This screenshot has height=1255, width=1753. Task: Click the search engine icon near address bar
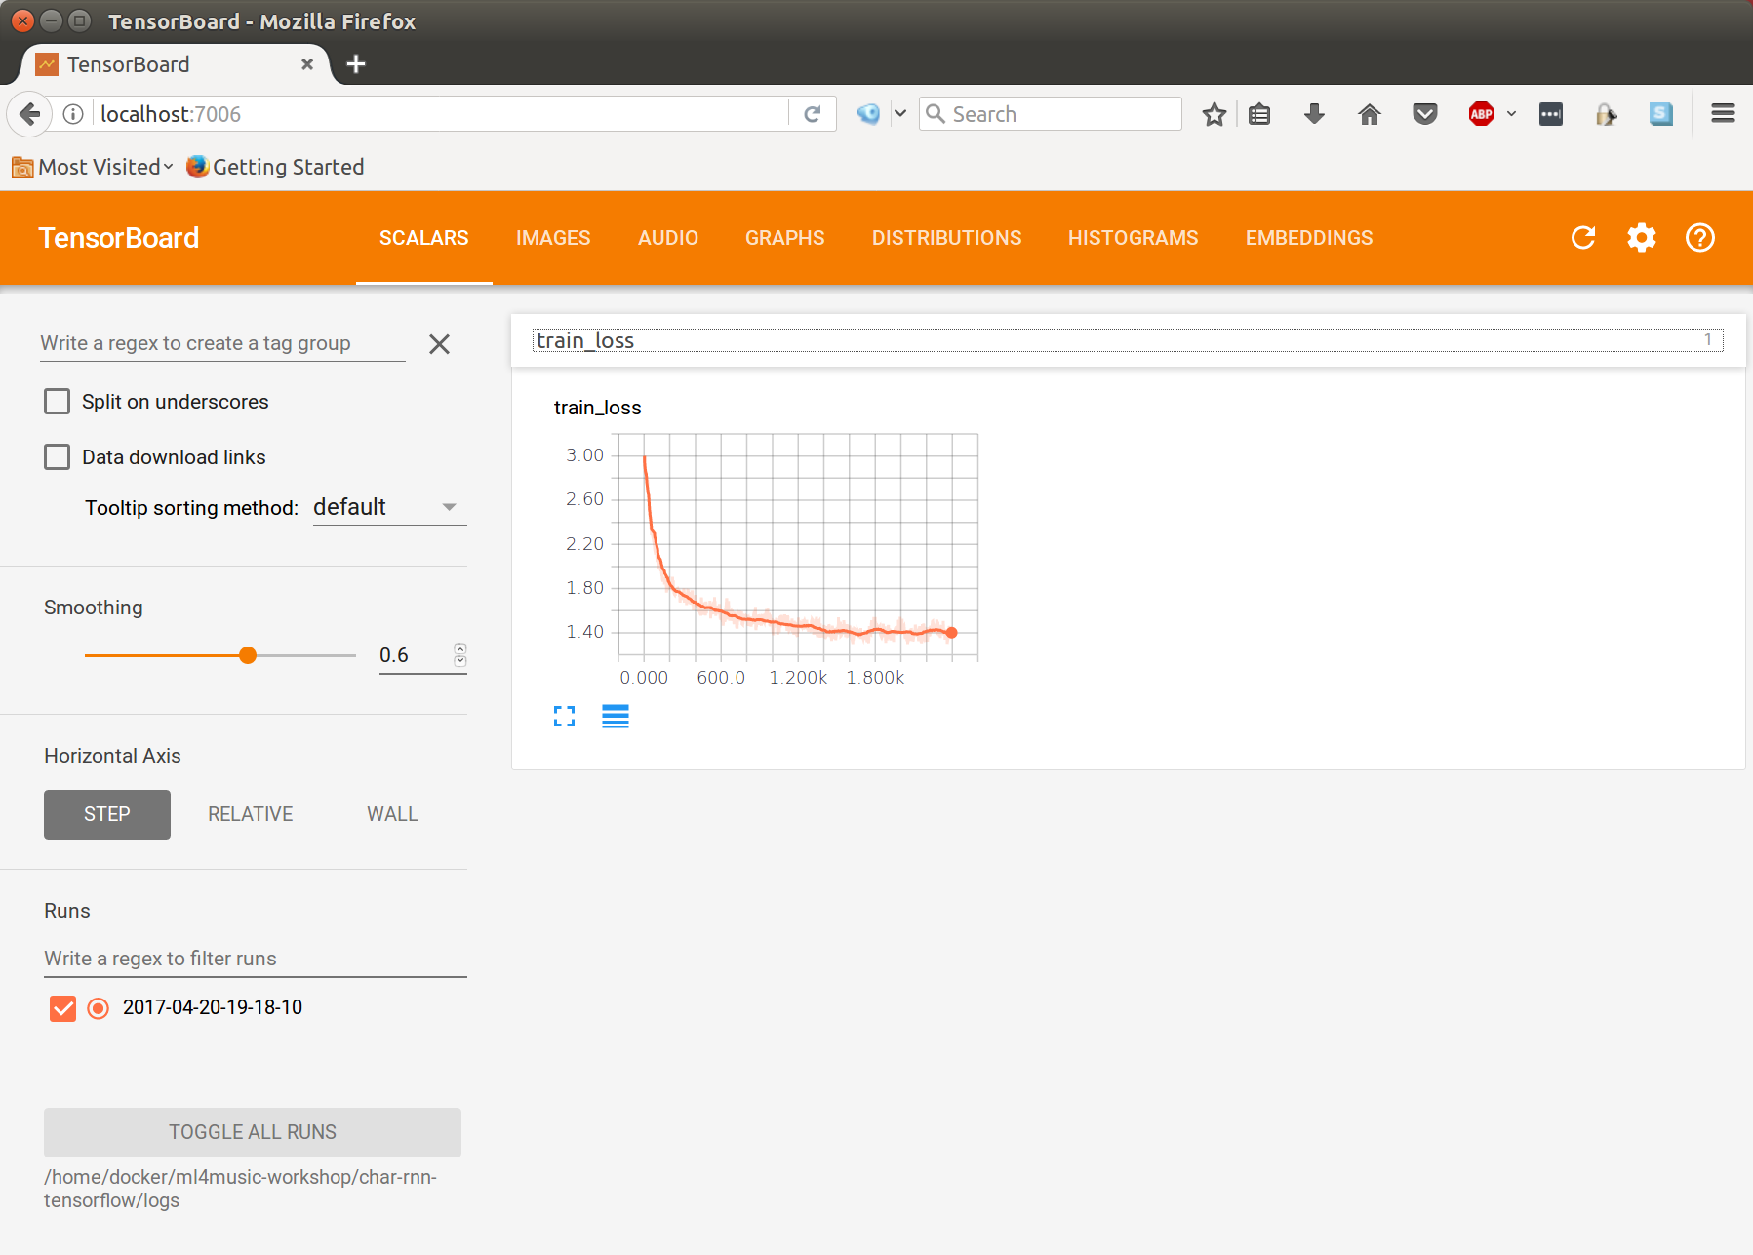pyautogui.click(x=868, y=114)
